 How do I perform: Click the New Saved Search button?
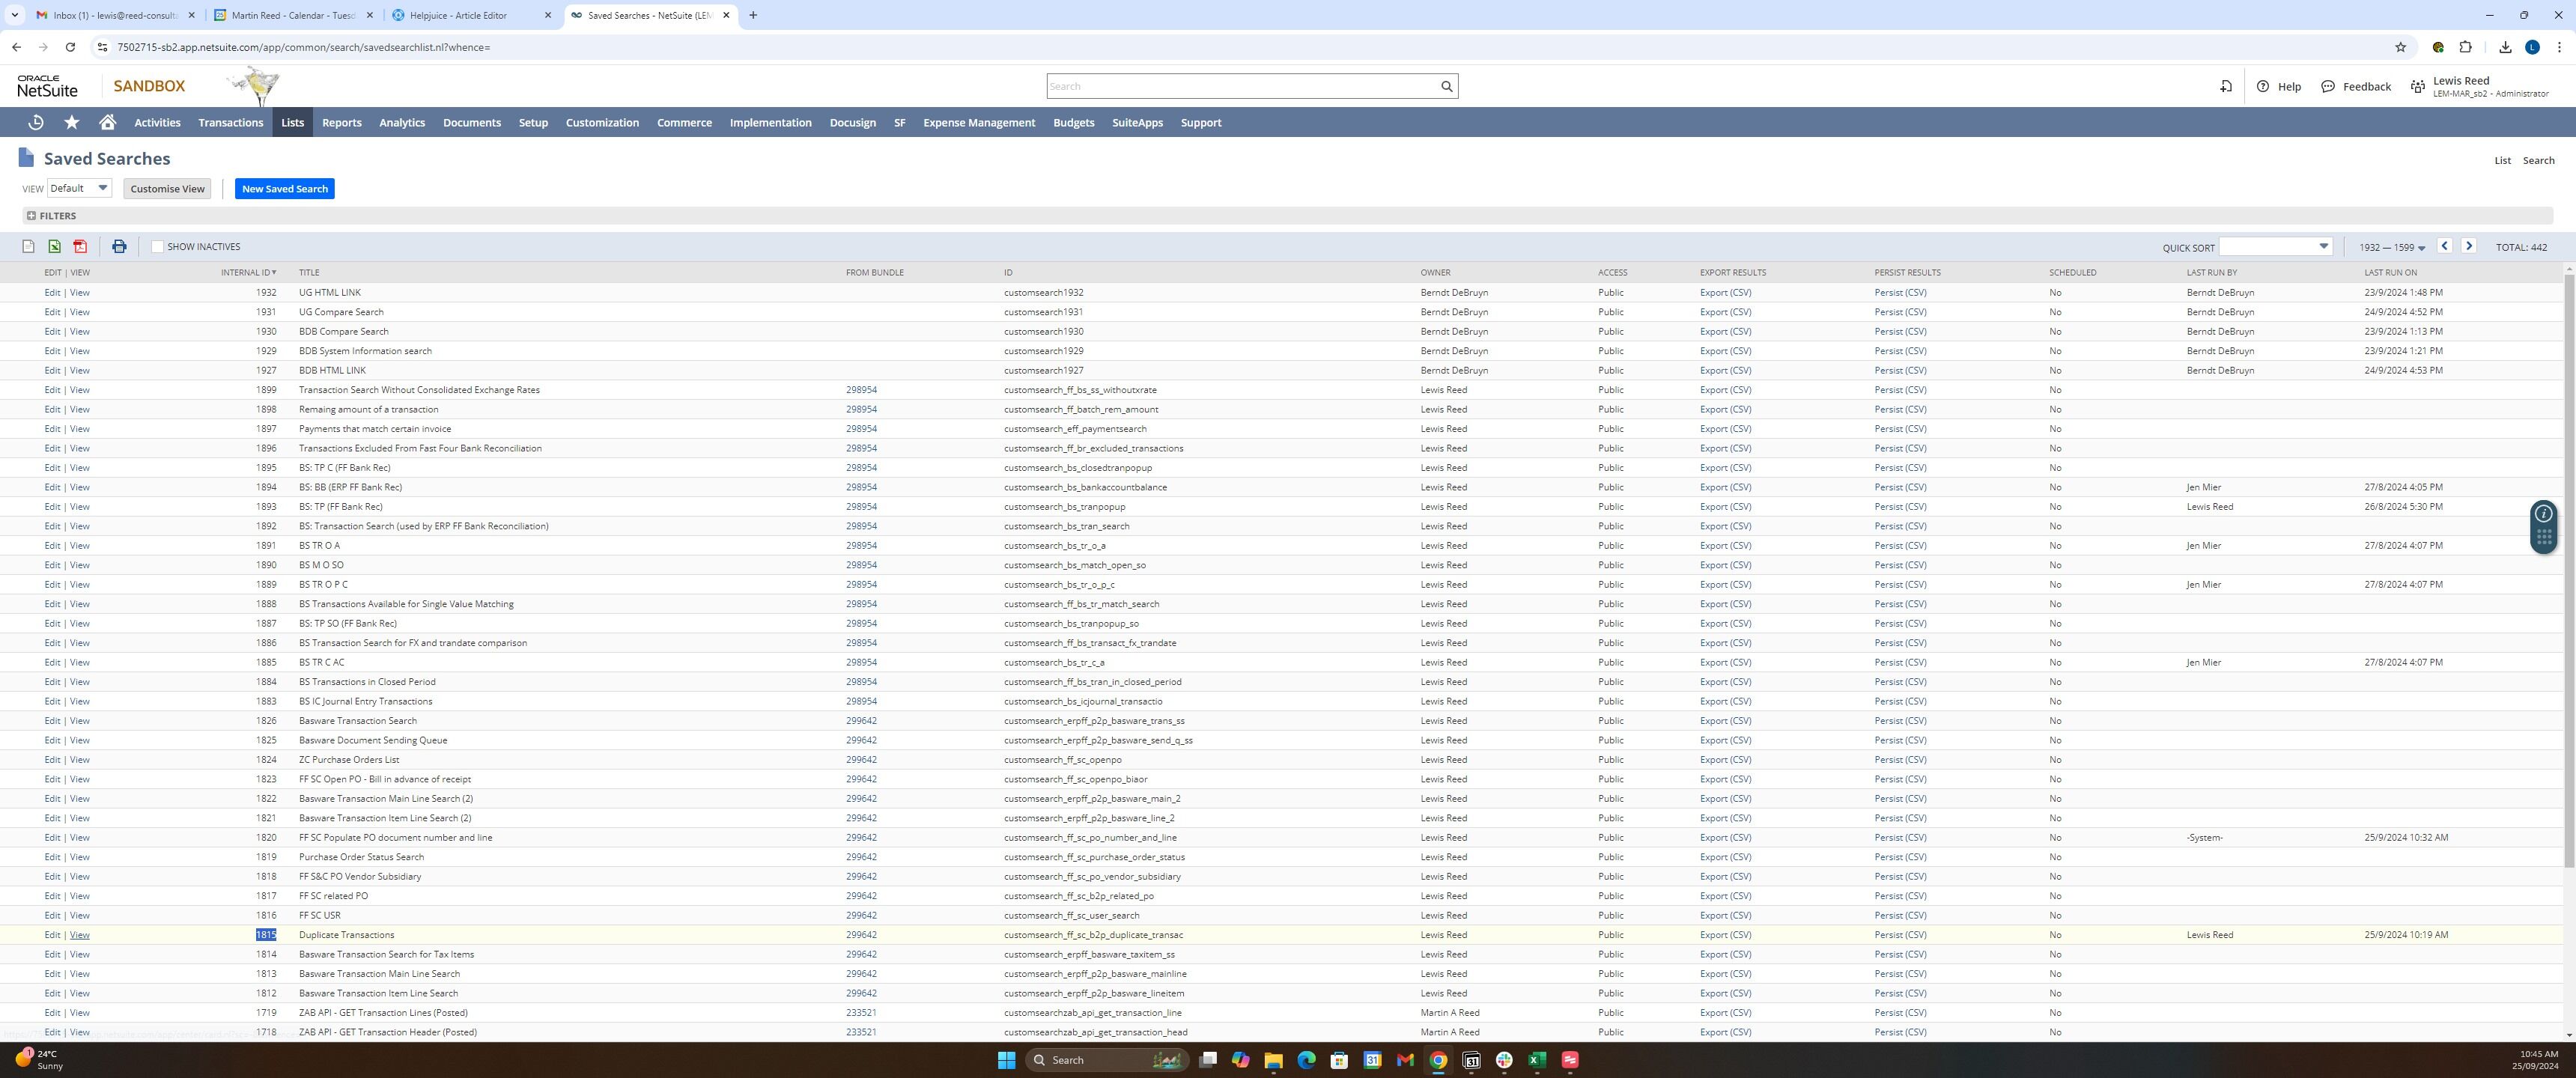[284, 189]
